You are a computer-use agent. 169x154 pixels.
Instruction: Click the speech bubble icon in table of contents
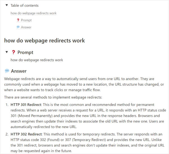click(18, 27)
